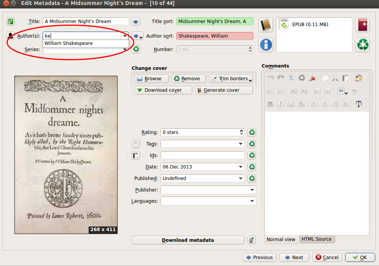
Task: Open the tag editor icon next to Tags
Action: (x=136, y=144)
